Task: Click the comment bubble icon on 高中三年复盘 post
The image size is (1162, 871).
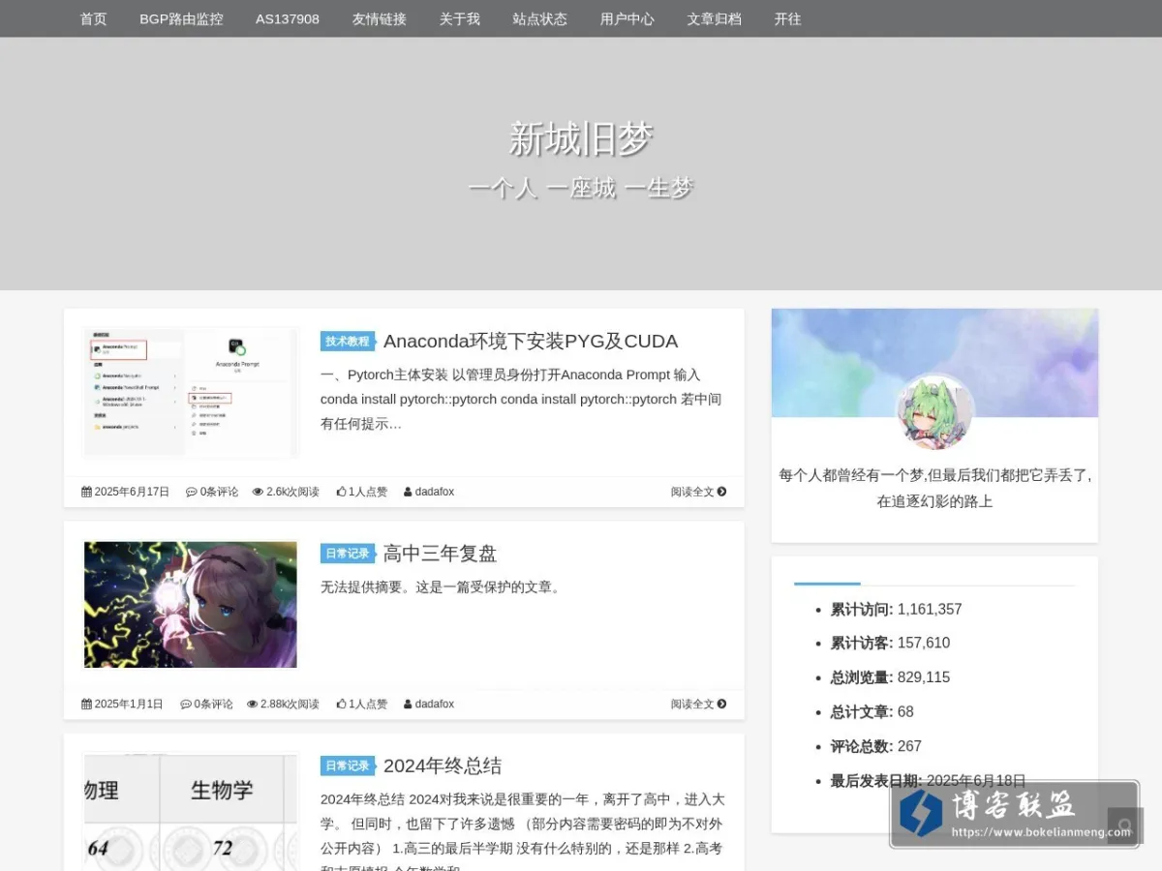Action: pos(185,704)
